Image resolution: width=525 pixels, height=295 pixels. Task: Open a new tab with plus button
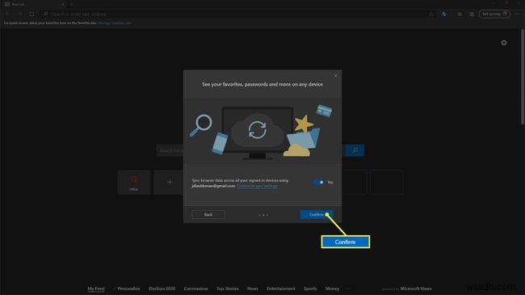pos(72,4)
